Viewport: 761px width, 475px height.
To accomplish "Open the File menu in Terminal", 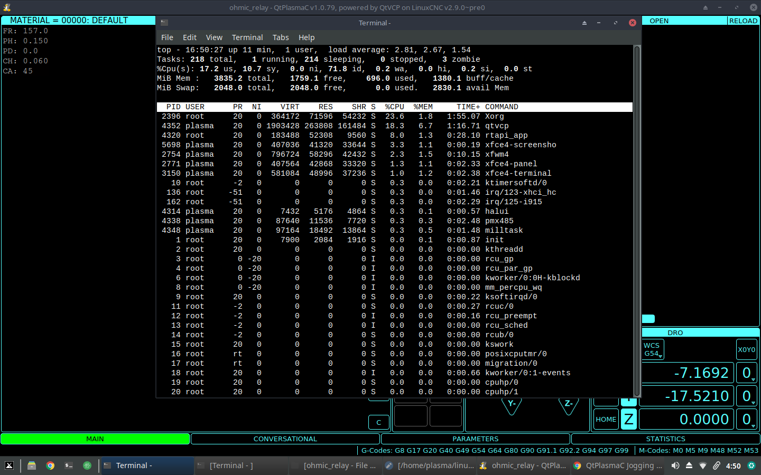I will [167, 37].
